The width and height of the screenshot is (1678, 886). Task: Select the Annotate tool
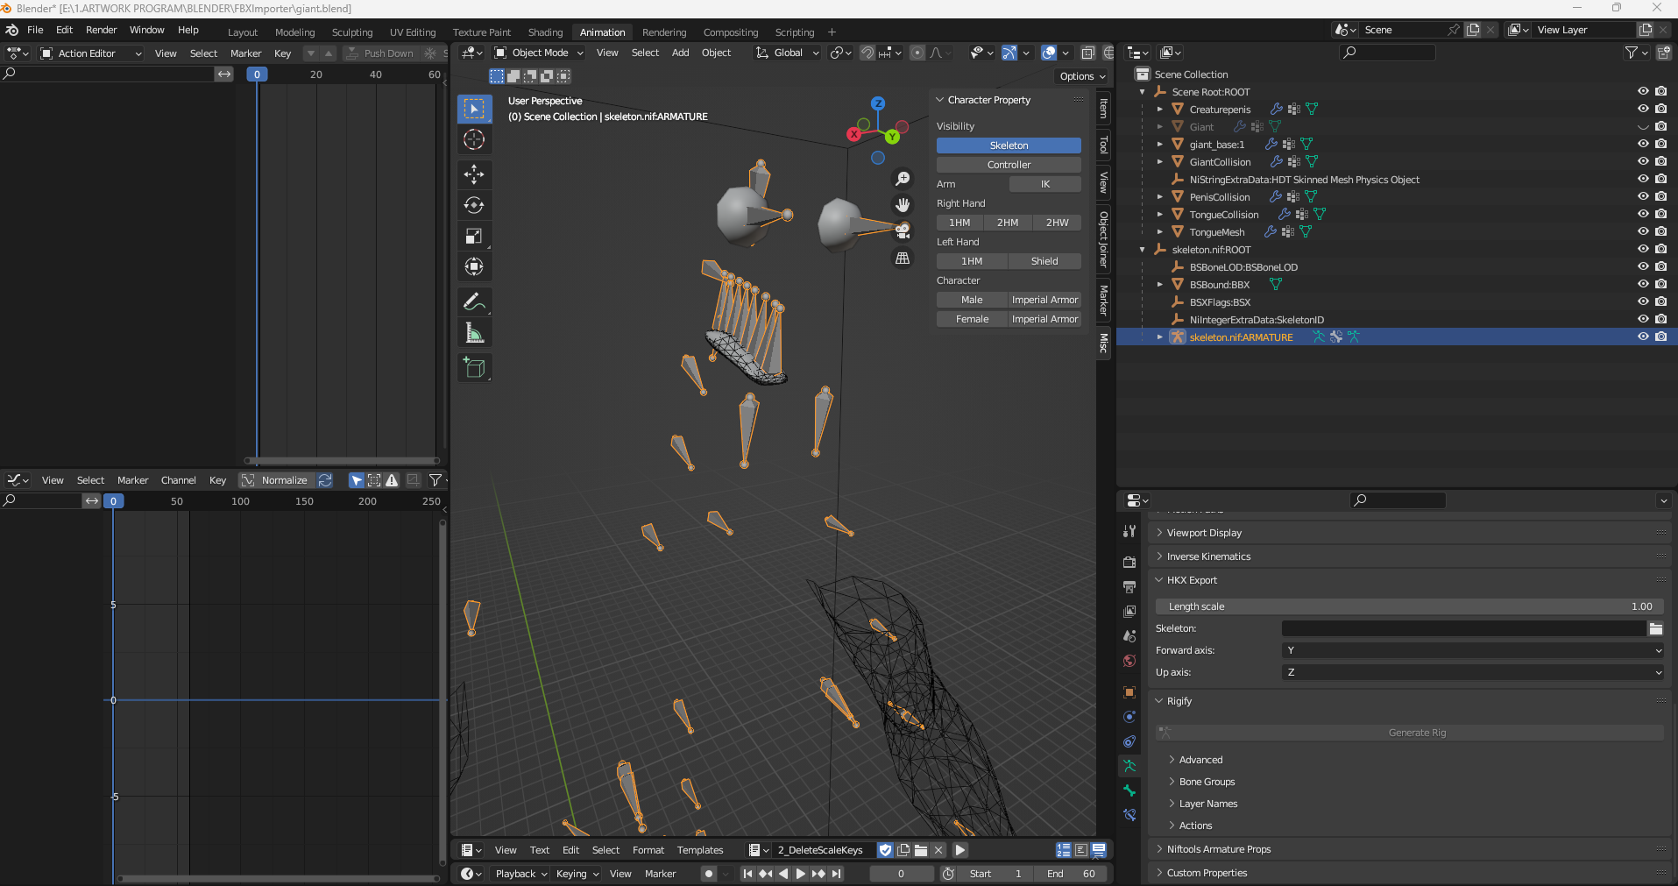(474, 302)
